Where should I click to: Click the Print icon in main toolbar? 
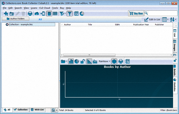point(30,14)
